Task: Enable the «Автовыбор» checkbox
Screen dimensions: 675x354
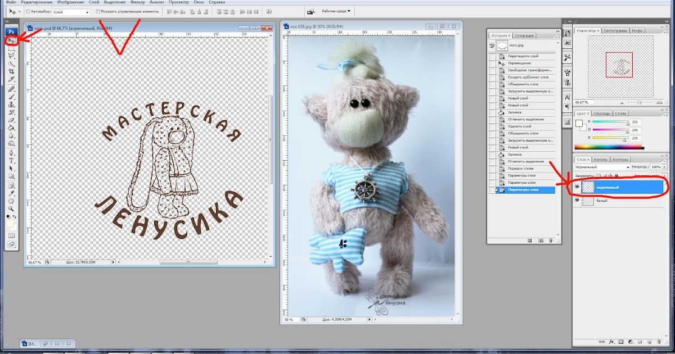Action: pos(28,11)
